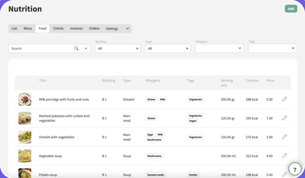Open the Tags filter dropdown
The width and height of the screenshot is (305, 178).
tap(273, 48)
